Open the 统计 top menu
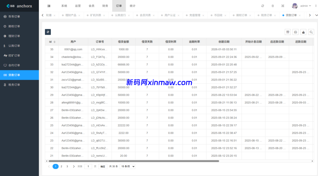Image resolution: width=318 pixels, height=176 pixels. pyautogui.click(x=133, y=6)
